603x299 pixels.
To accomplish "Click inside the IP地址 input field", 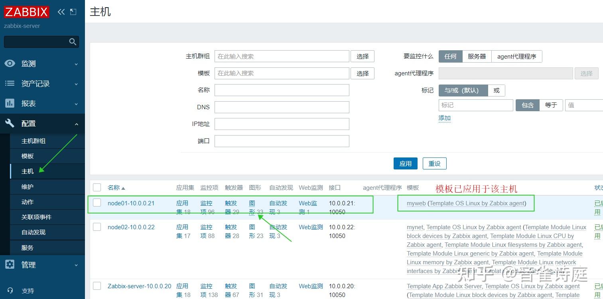I will (282, 124).
